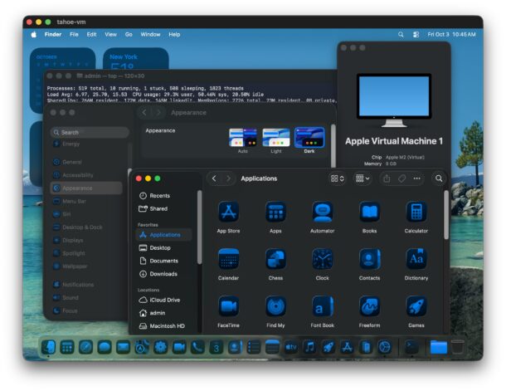506x391 pixels.
Task: Select the Find My app icon
Action: pyautogui.click(x=275, y=306)
